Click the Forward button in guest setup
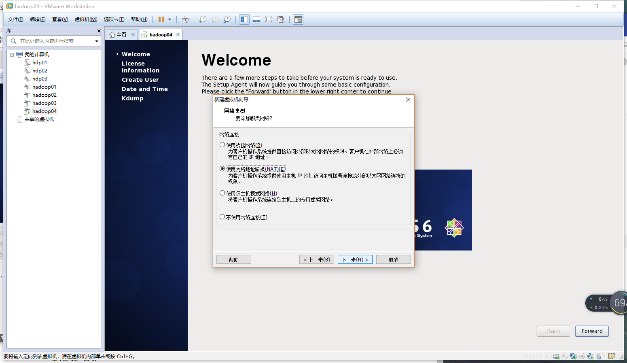 coord(592,331)
